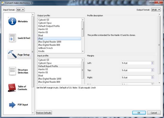Select IRex Digital Reader 800 output profile
Screen dimensions: 164x118
[59, 45]
